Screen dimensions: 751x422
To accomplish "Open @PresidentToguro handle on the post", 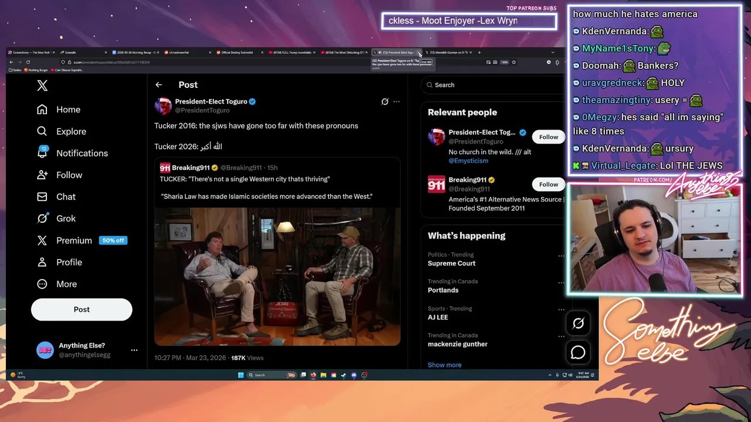I will [202, 110].
